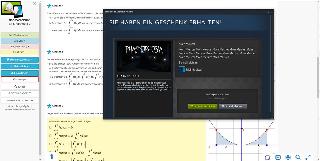Click the Suchen button
Screen dimensions: 320x161
point(20,86)
